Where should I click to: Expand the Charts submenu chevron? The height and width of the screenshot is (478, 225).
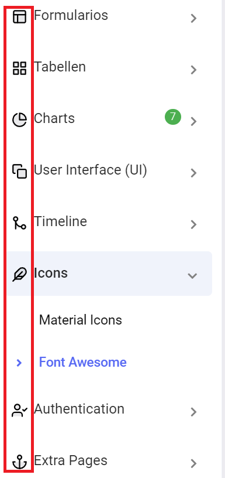click(193, 122)
